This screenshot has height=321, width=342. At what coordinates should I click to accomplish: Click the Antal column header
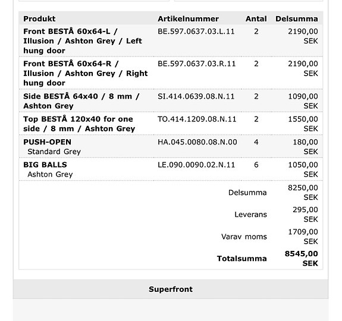pyautogui.click(x=256, y=19)
